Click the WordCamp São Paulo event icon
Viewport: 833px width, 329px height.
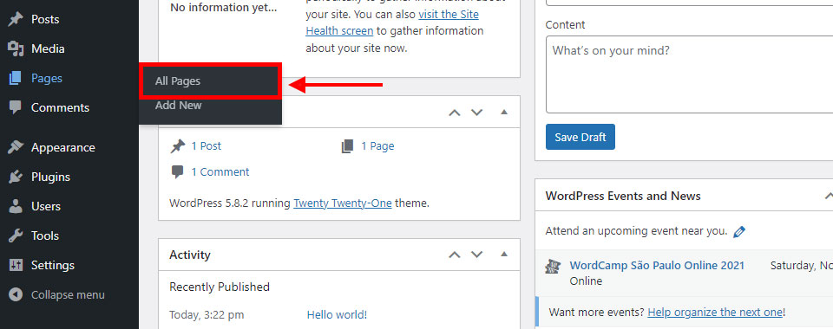(553, 266)
